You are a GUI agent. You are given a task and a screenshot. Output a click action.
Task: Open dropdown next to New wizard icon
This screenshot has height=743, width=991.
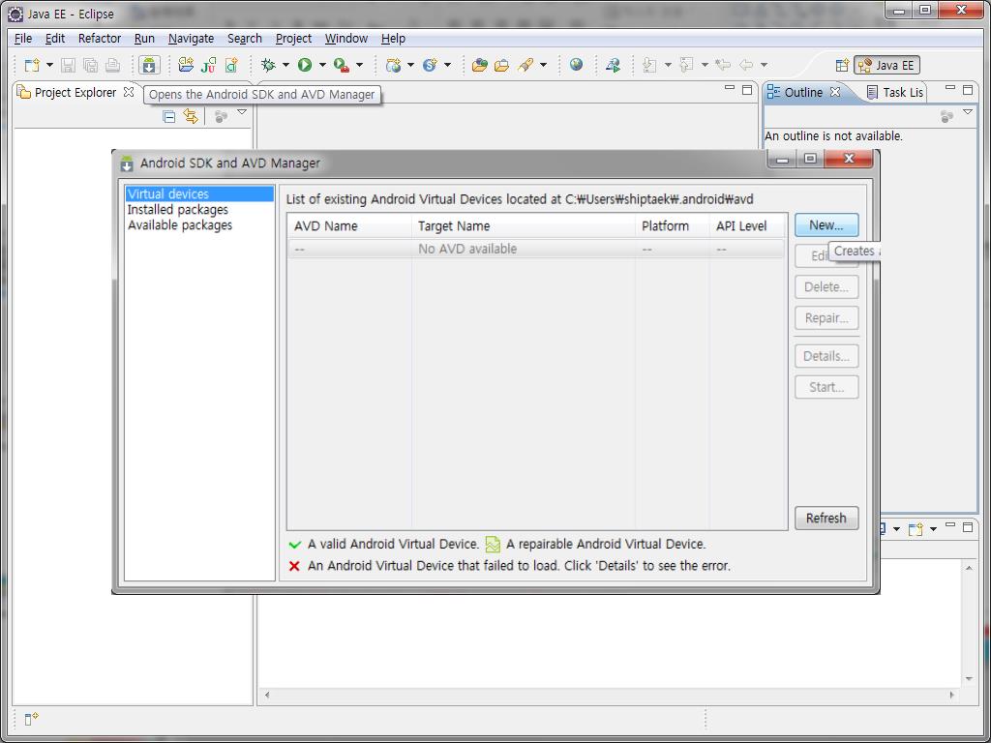click(49, 65)
